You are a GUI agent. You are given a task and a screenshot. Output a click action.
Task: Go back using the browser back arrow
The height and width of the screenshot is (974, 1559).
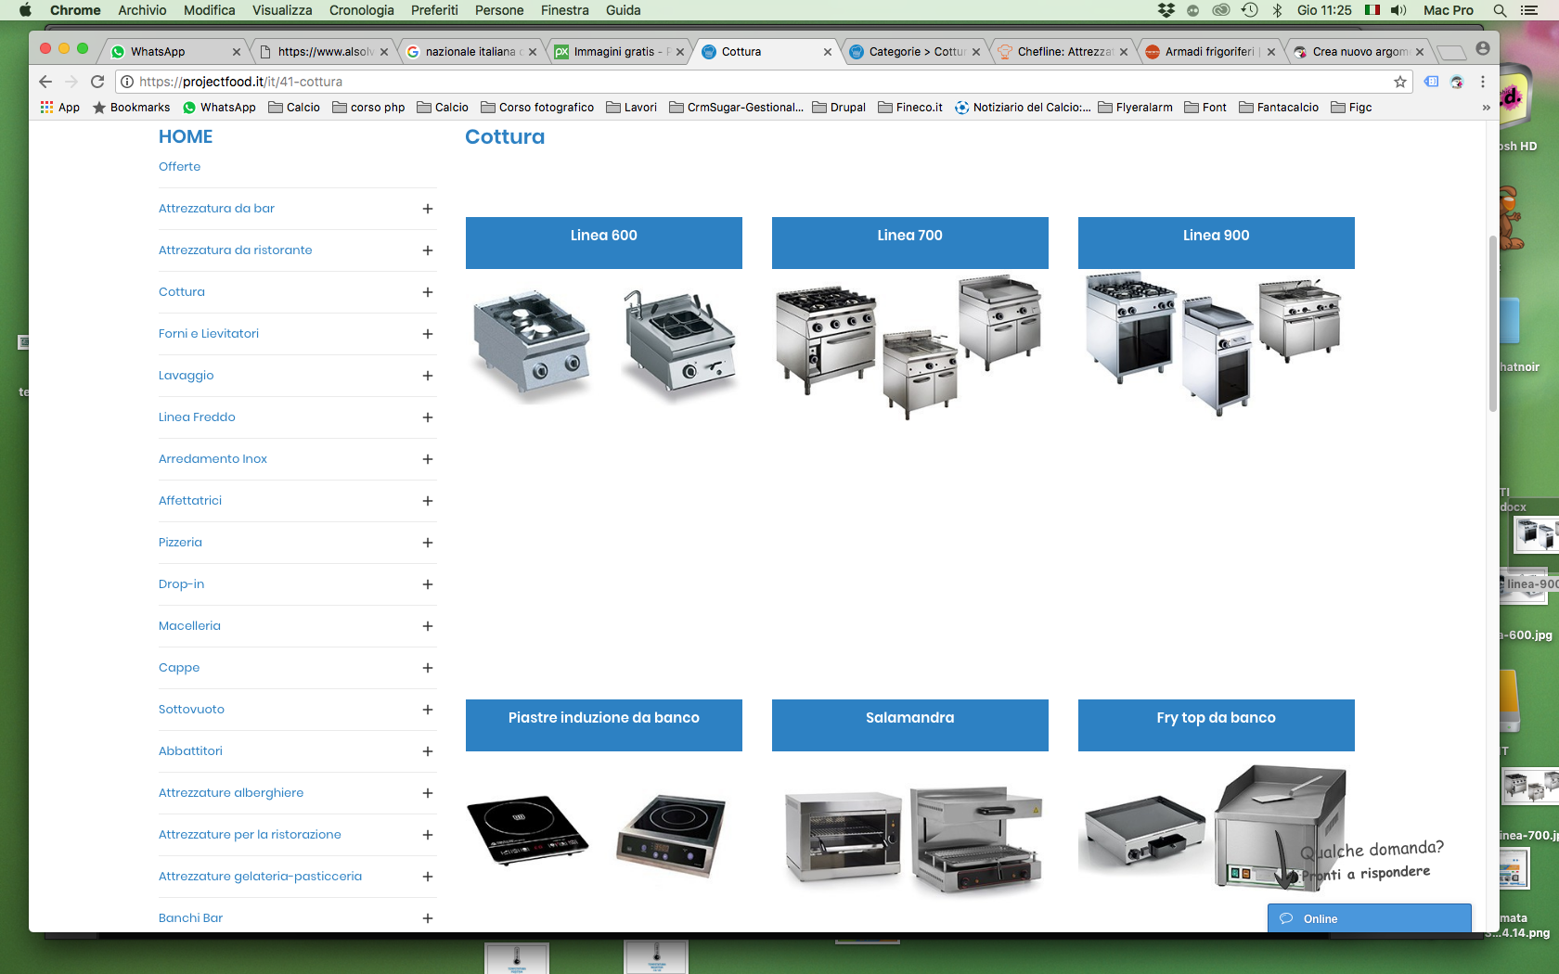tap(45, 82)
